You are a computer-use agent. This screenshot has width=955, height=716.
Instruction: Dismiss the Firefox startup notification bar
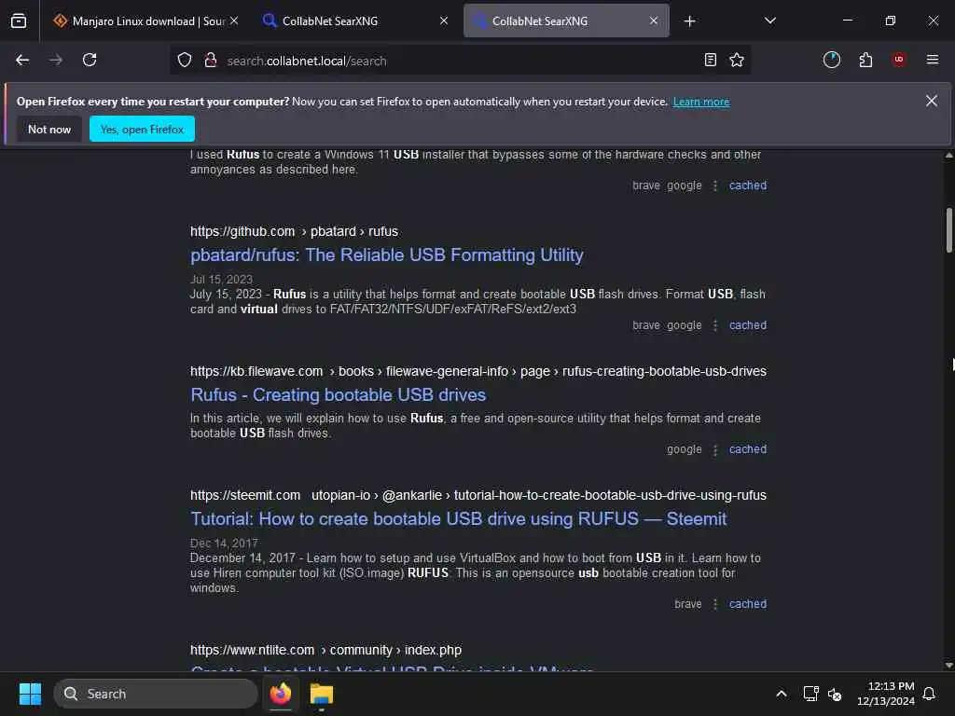(932, 101)
